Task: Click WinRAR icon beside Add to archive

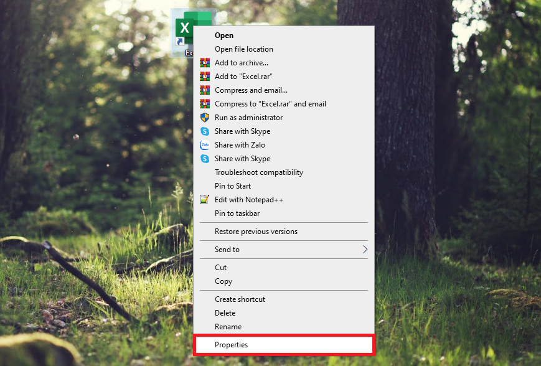Action: click(x=205, y=62)
